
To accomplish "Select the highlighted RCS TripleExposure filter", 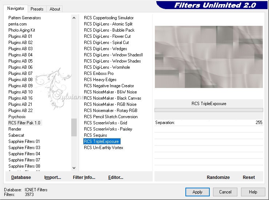I will coord(102,141).
